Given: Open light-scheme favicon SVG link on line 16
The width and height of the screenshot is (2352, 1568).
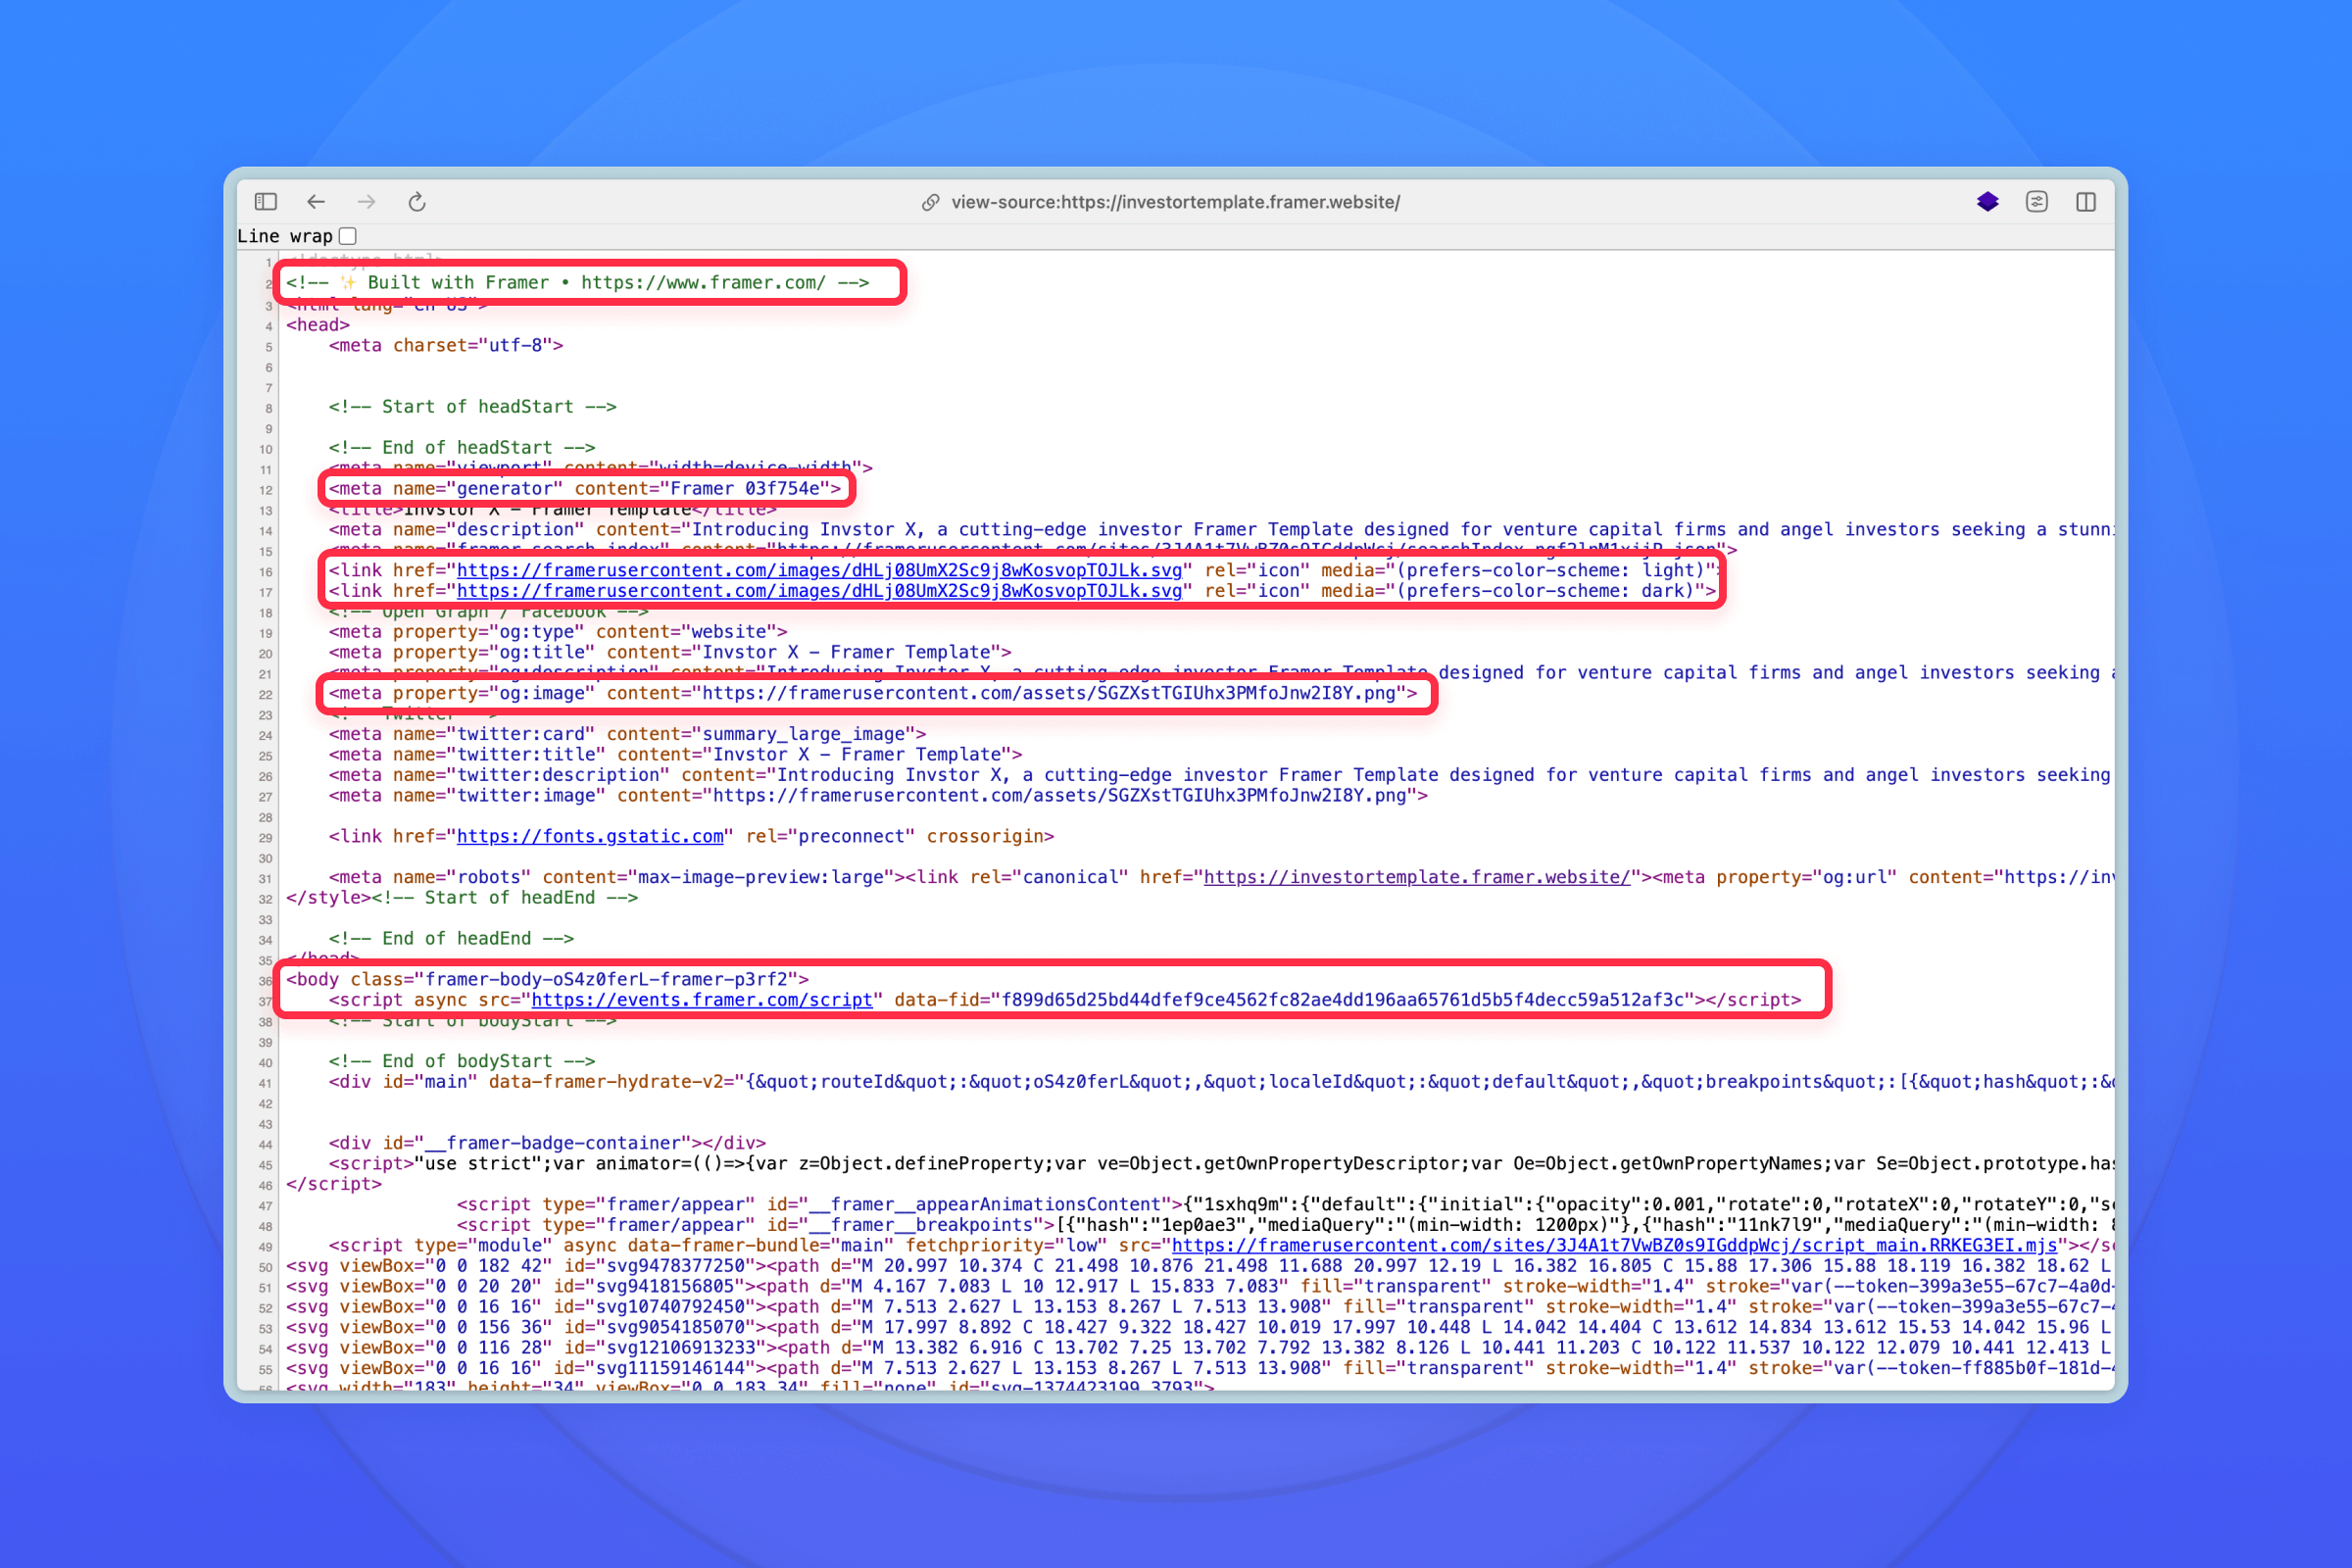Looking at the screenshot, I should click(819, 570).
